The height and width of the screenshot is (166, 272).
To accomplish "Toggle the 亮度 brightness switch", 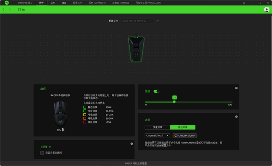I will point(156,92).
